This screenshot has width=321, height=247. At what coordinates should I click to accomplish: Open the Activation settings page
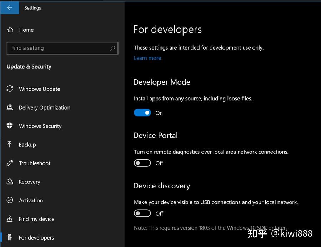click(62, 200)
